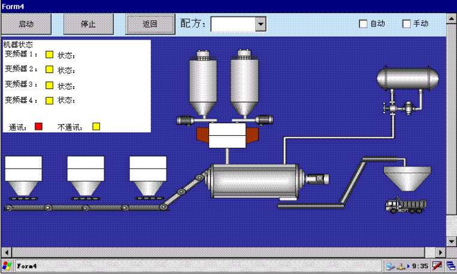Screen dimensions: 457x274
Task: Enable the 自动 auto checkbox
Action: coord(363,24)
